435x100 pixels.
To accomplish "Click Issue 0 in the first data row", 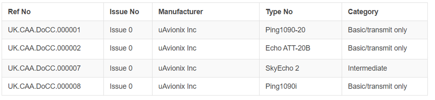I will tap(121, 30).
